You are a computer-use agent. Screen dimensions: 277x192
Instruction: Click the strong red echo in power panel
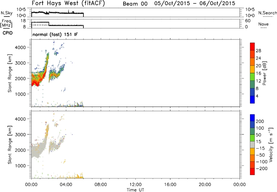click(35, 83)
